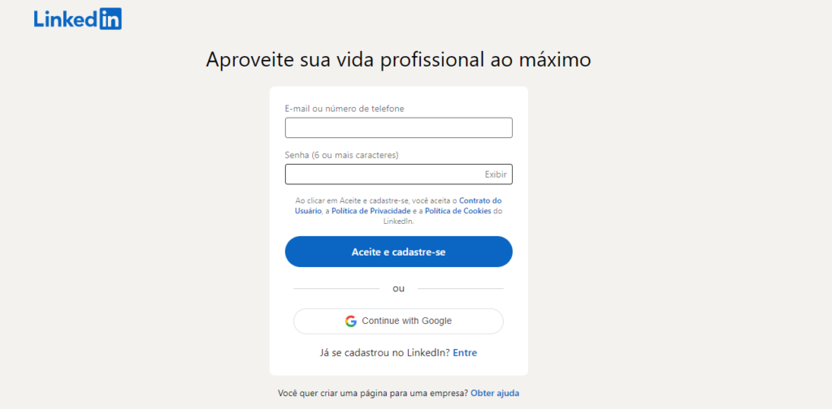Focus the Senha password field
The image size is (832, 409).
pyautogui.click(x=382, y=174)
